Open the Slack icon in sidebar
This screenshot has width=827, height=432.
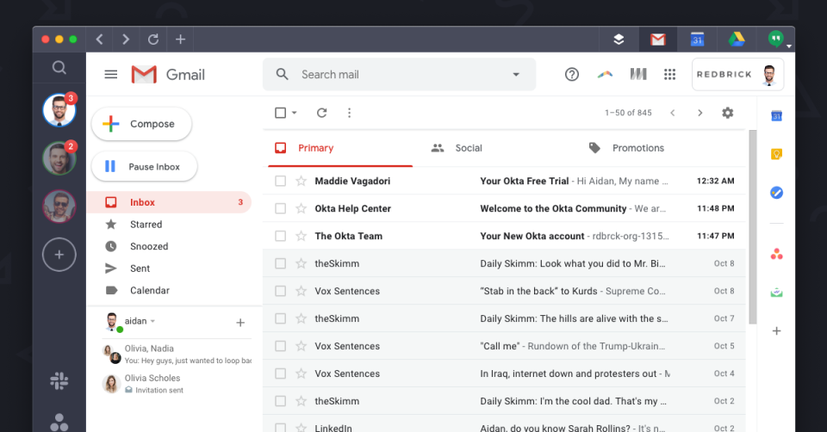59,381
